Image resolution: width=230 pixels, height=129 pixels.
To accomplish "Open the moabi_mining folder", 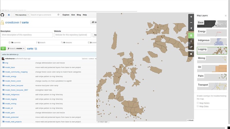I will 11,104.
